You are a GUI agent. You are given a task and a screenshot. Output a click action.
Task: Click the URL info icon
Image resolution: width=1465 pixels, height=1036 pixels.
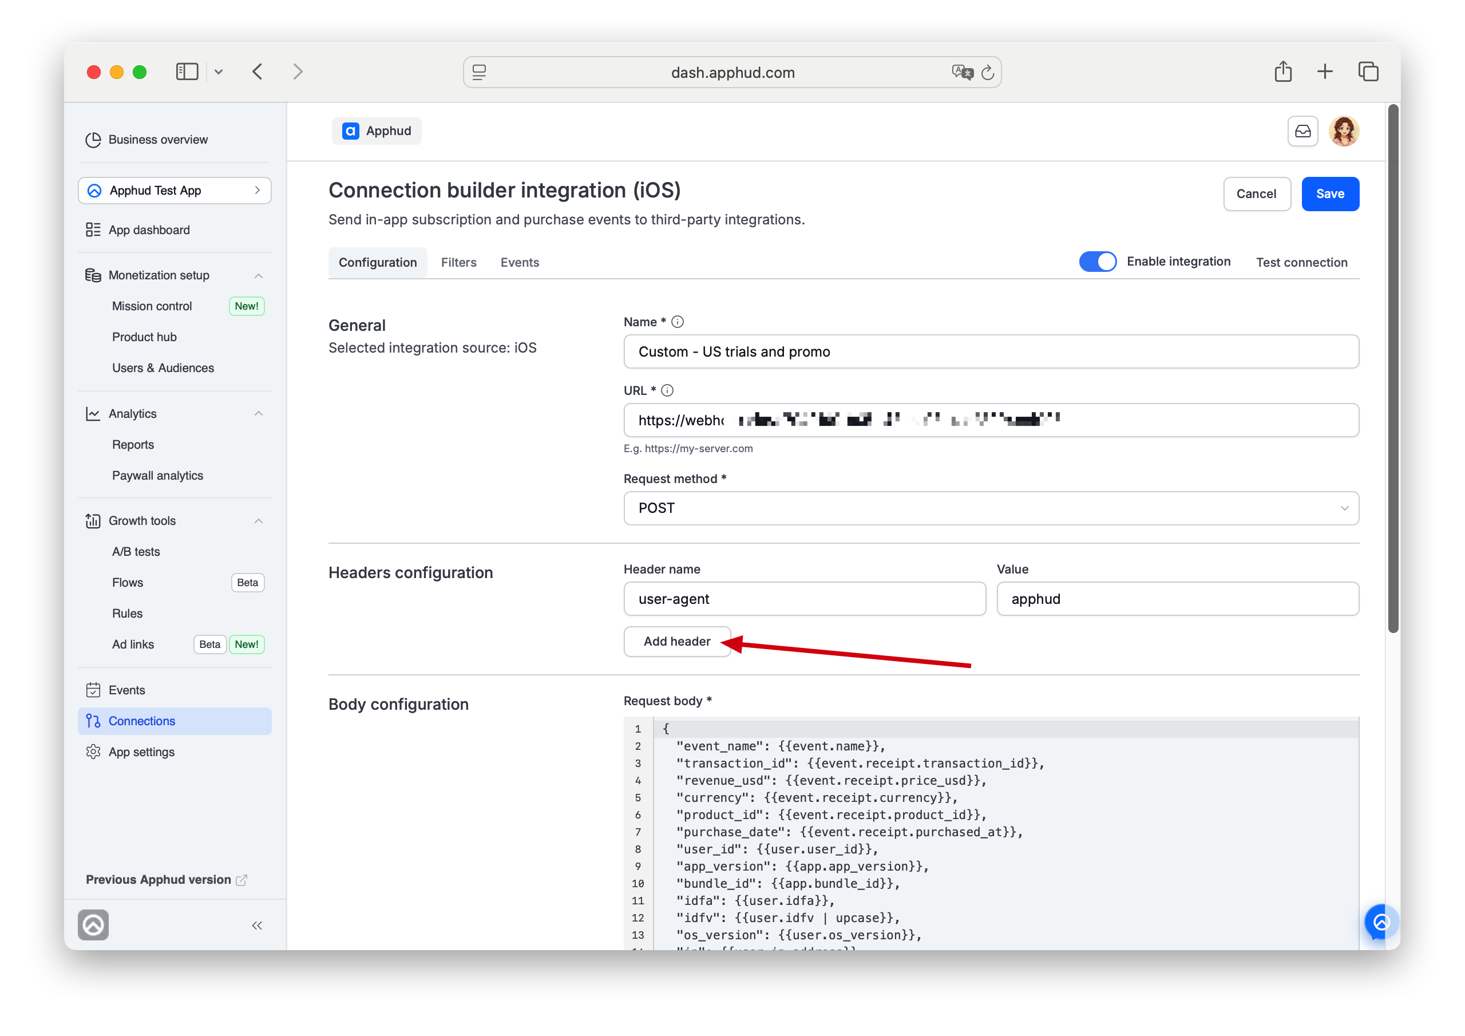667,391
